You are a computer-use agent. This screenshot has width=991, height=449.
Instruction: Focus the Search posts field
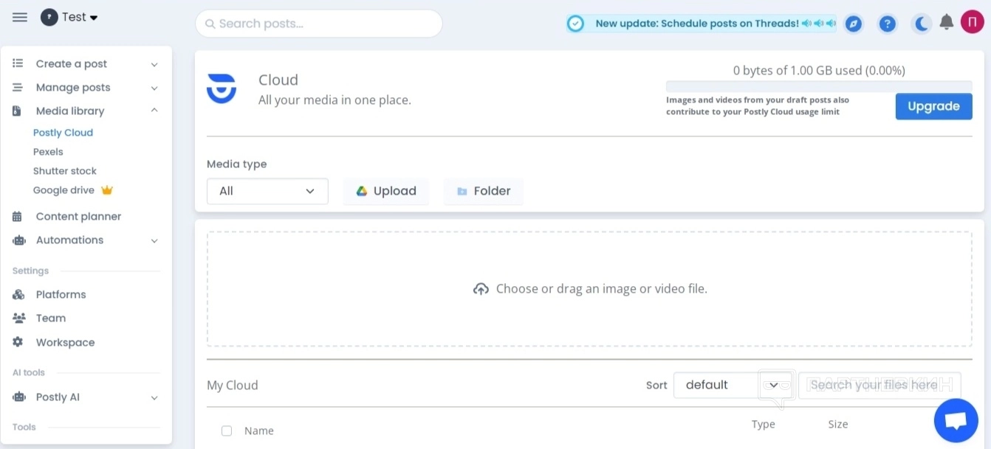[x=319, y=24]
